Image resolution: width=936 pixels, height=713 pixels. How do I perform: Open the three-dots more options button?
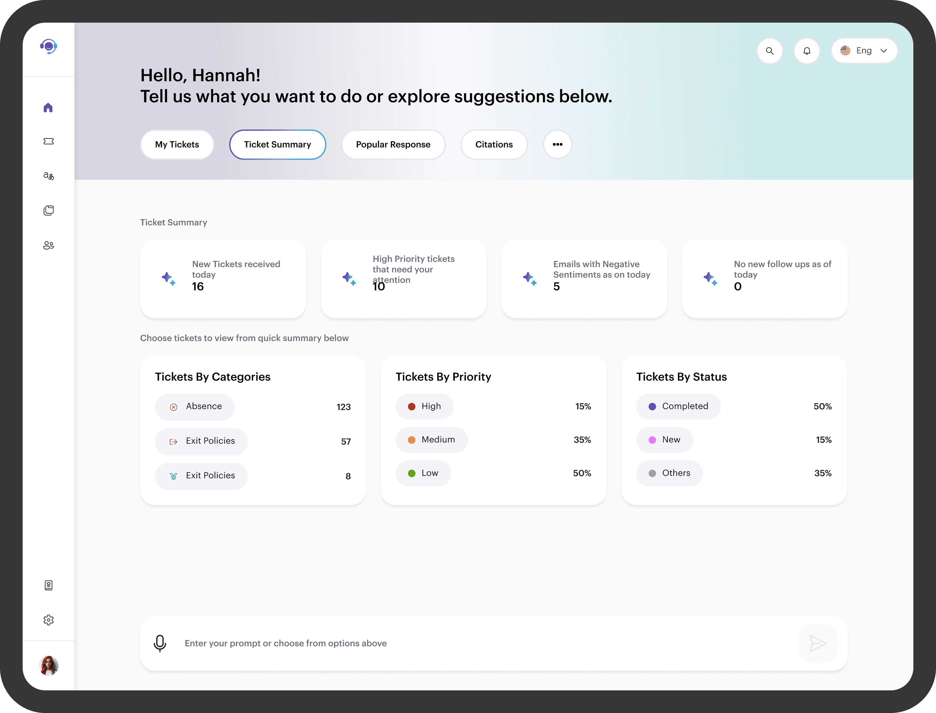[x=557, y=145]
